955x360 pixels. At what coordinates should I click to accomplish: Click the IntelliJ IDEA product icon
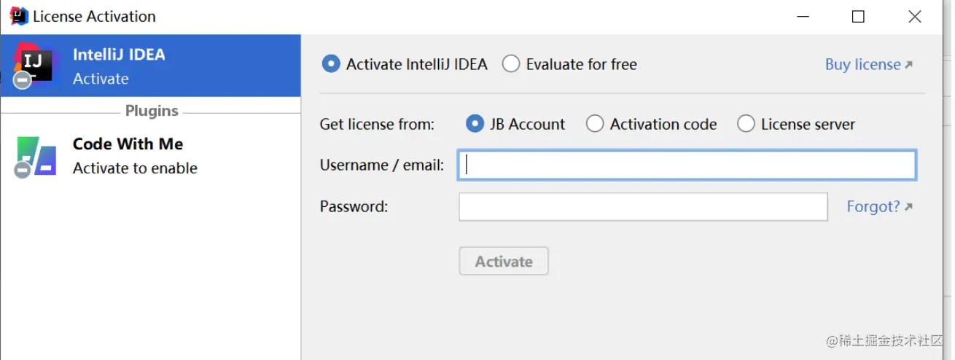point(34,66)
